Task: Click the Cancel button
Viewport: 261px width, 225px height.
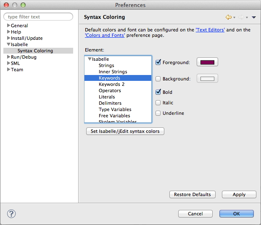Action: pyautogui.click(x=195, y=214)
